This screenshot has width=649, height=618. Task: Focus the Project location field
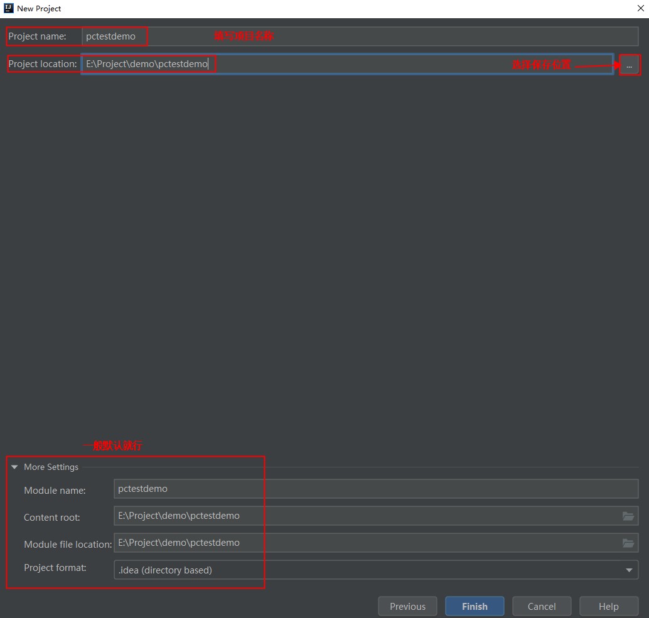(x=347, y=64)
